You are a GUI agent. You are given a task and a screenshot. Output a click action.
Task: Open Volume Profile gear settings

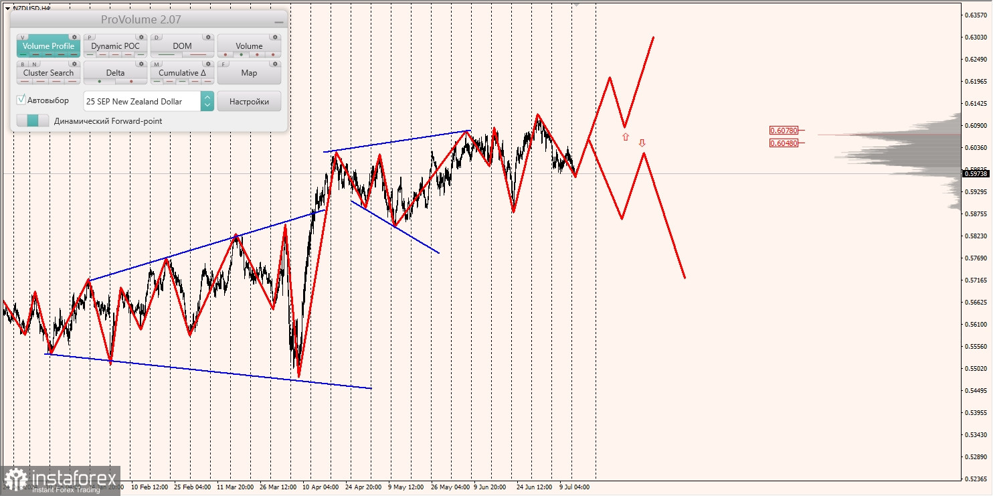tap(74, 37)
